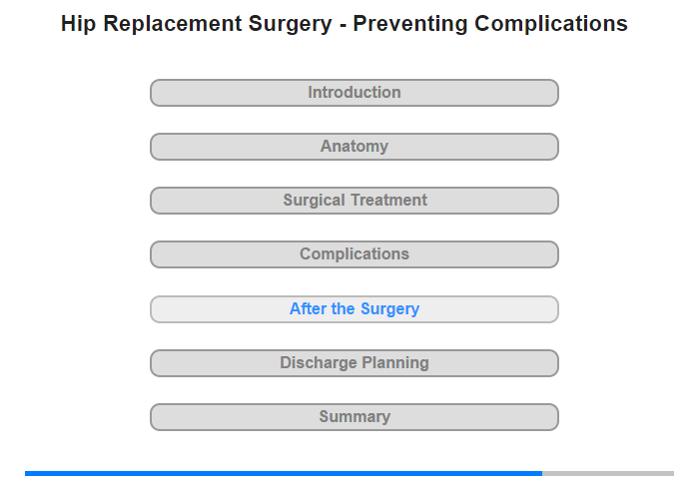Choose Surgical Treatment from the chapter list
The height and width of the screenshot is (479, 699).
pos(354,201)
